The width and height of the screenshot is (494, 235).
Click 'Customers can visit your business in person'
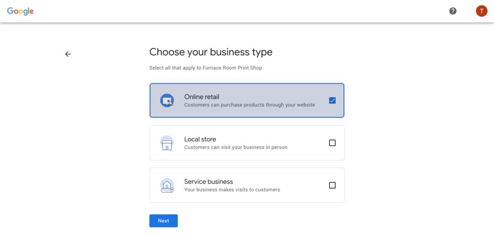point(235,147)
